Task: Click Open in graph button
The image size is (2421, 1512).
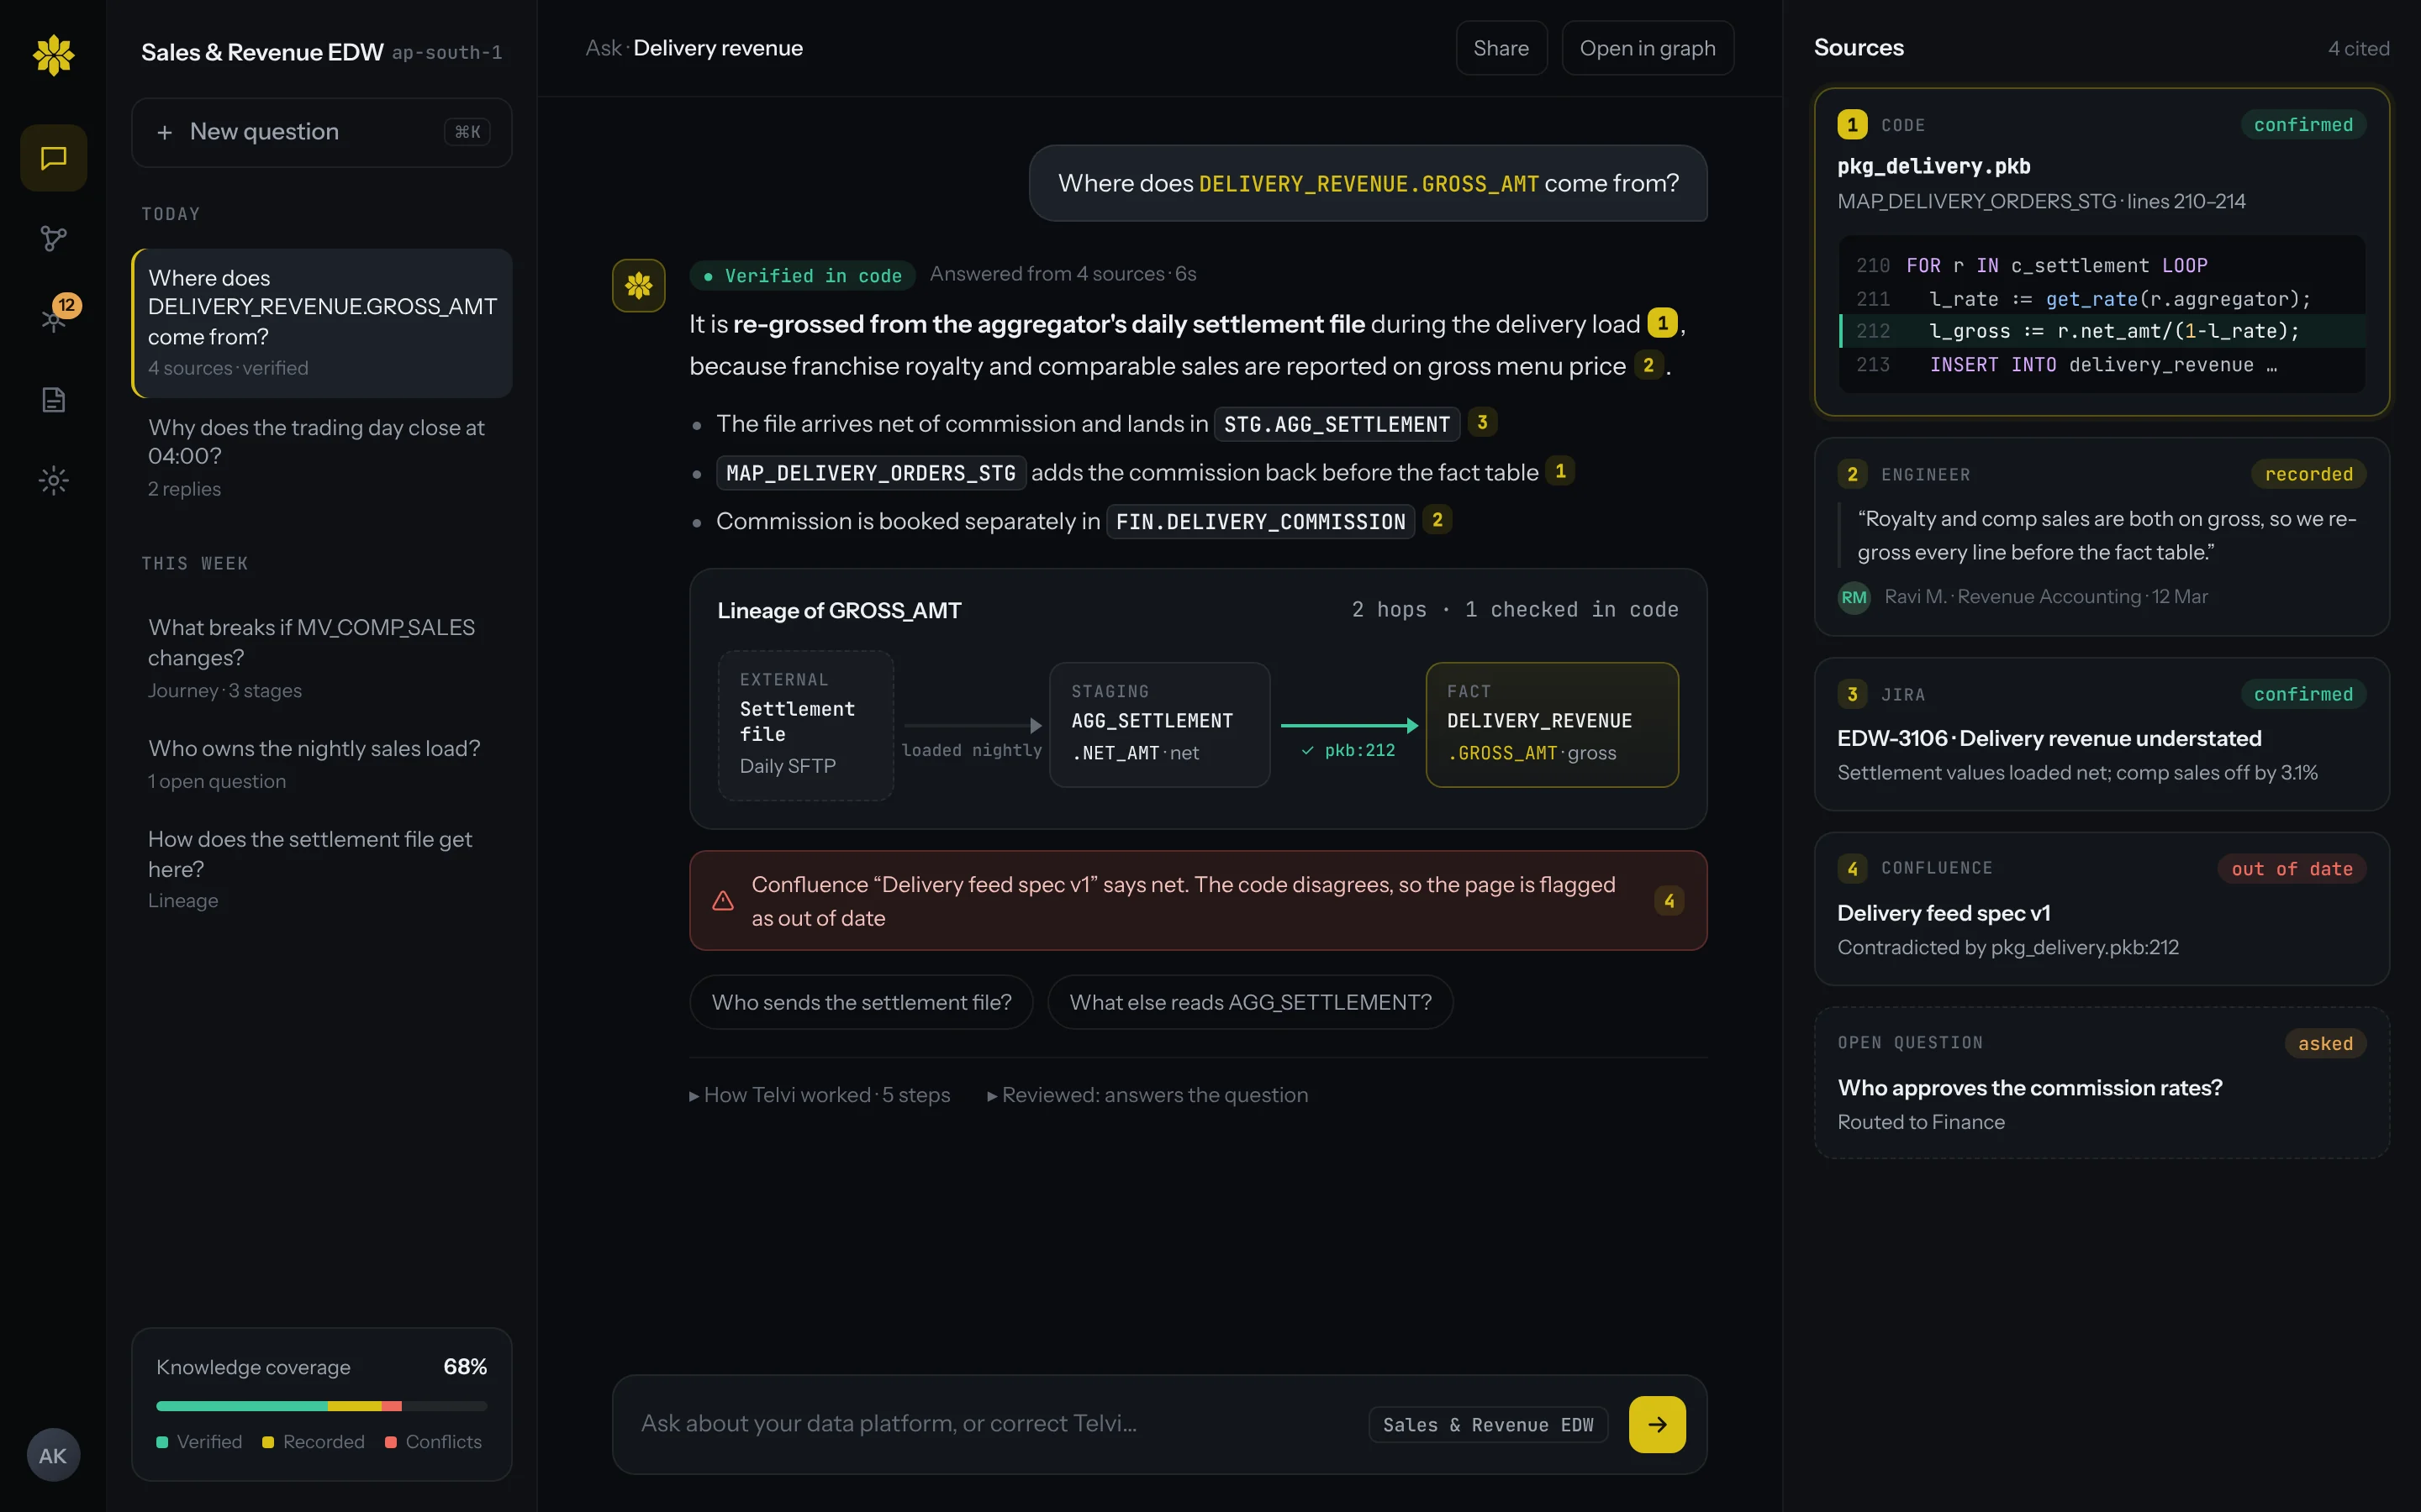Action: 1647,48
